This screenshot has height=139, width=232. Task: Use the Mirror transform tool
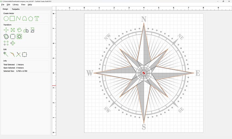coord(26,30)
